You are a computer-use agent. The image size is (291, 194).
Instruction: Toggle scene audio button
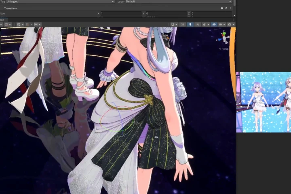coord(198,25)
